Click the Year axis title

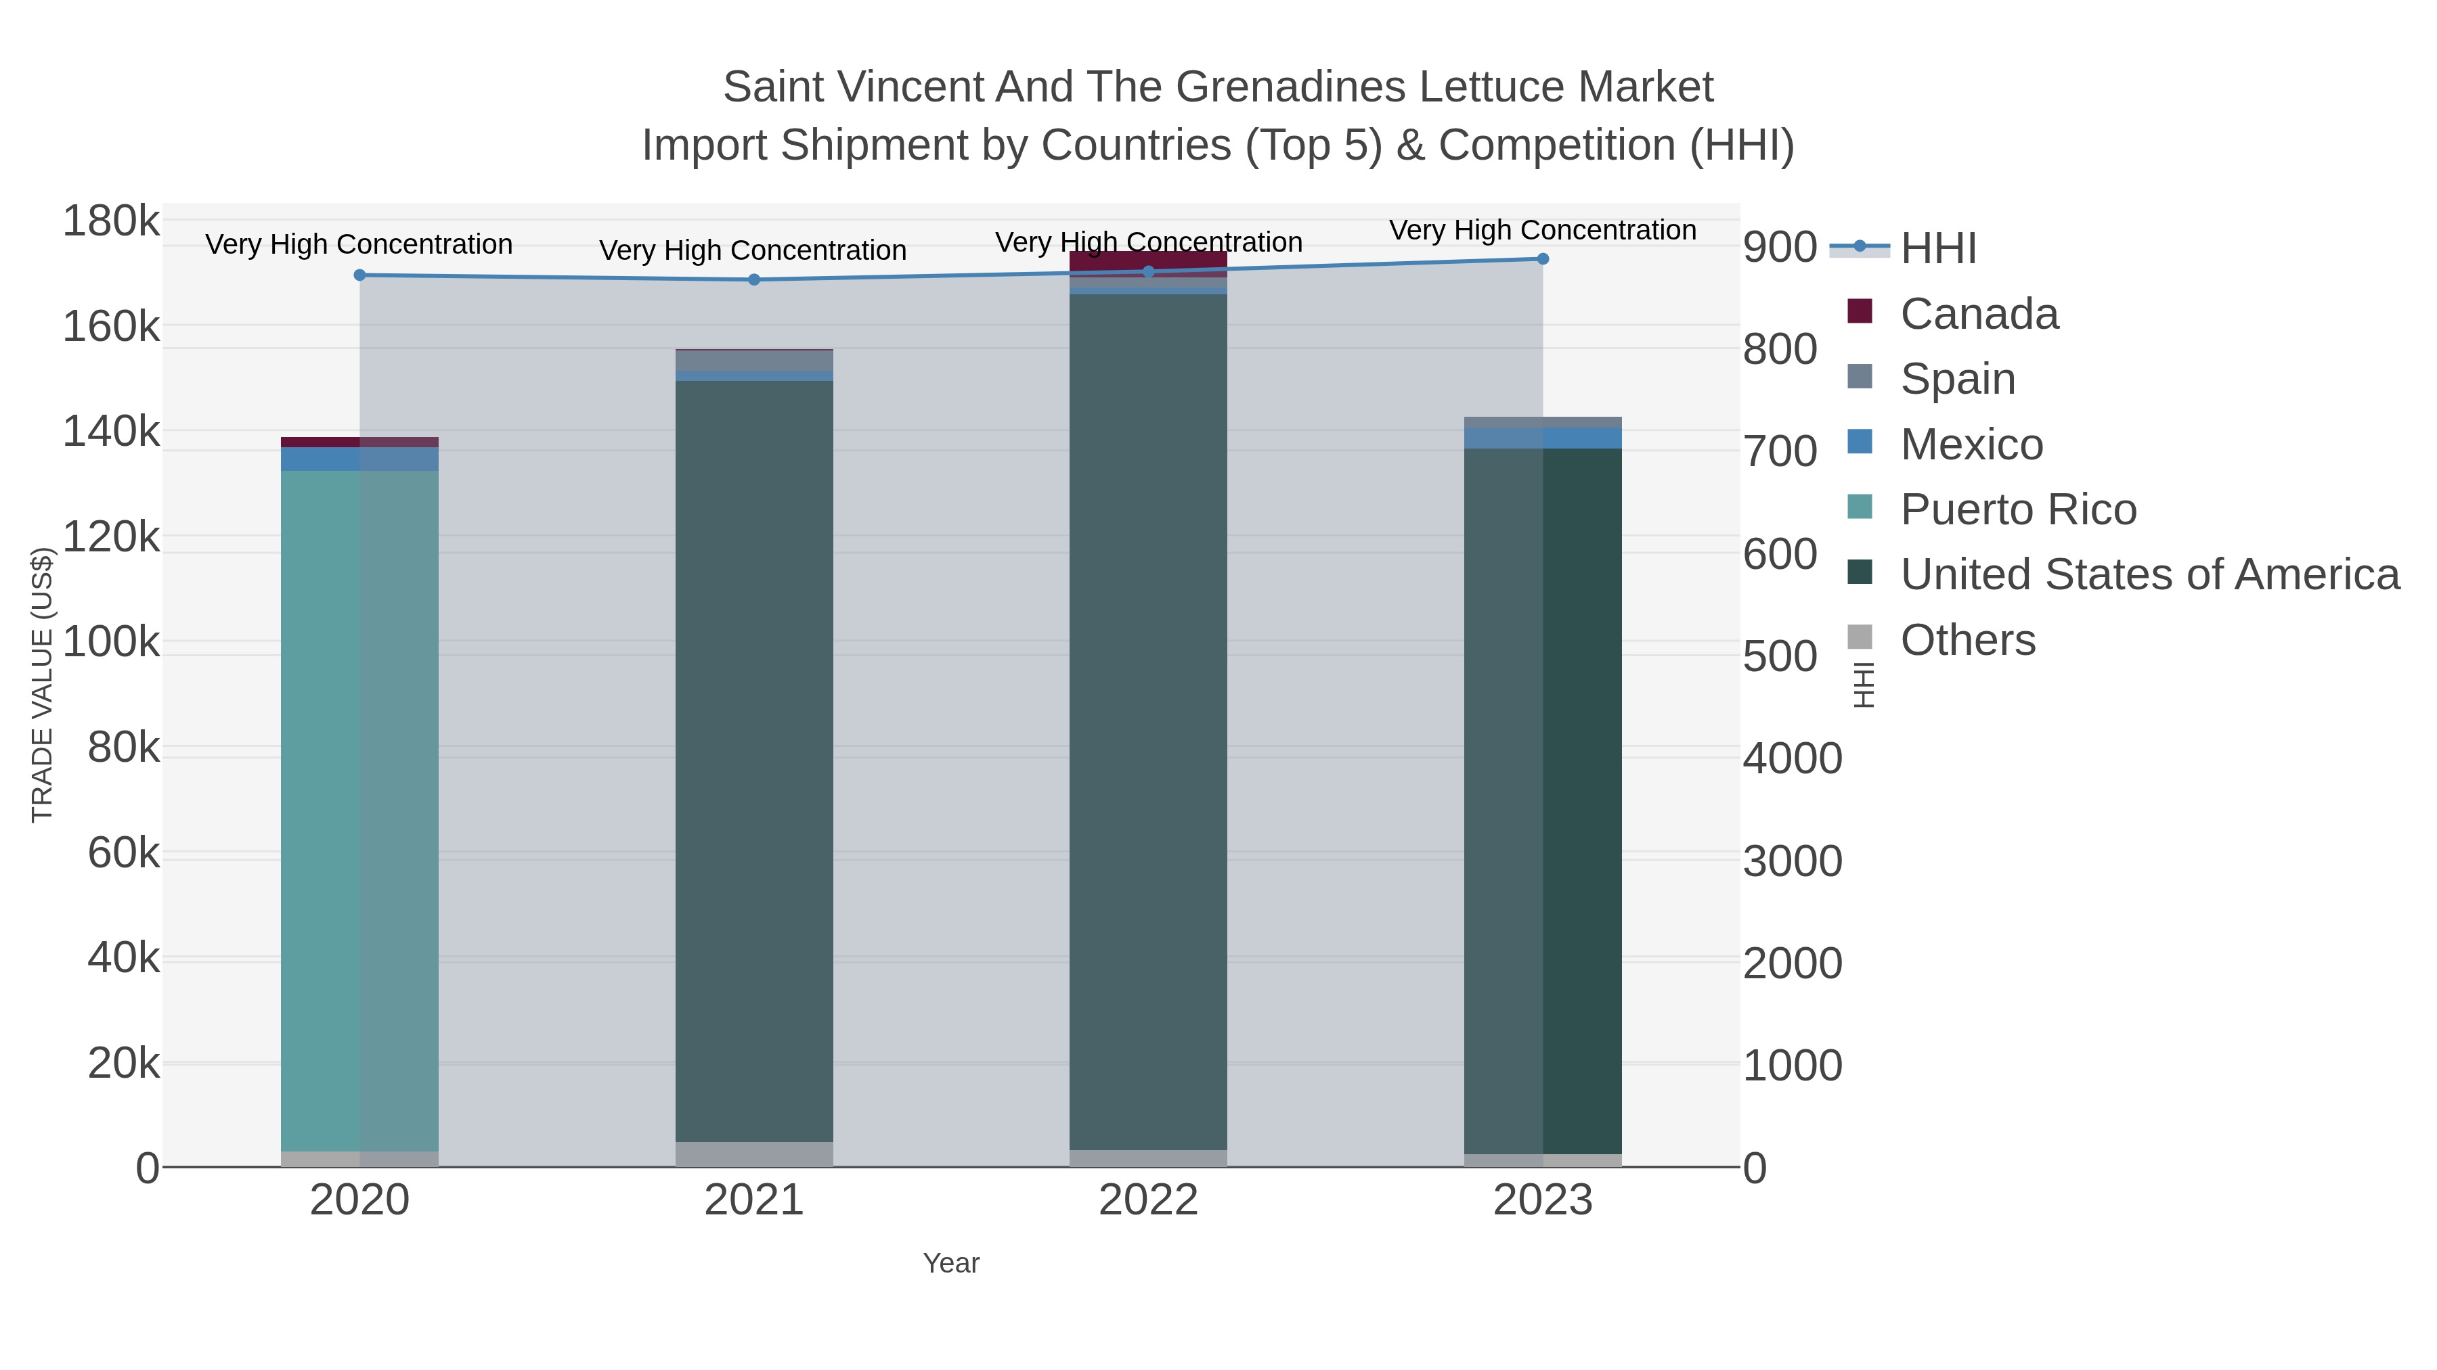pos(952,1263)
